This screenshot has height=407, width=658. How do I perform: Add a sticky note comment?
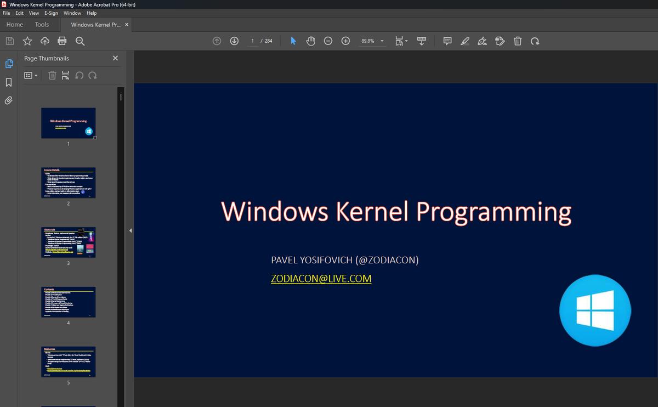[447, 41]
